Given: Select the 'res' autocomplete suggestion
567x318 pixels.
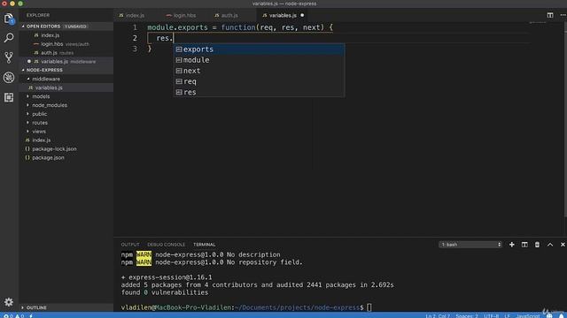Looking at the screenshot, I should [x=259, y=92].
